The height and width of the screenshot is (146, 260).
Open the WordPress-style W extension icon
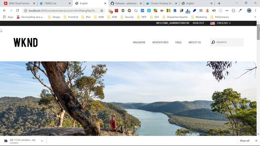tap(123, 11)
